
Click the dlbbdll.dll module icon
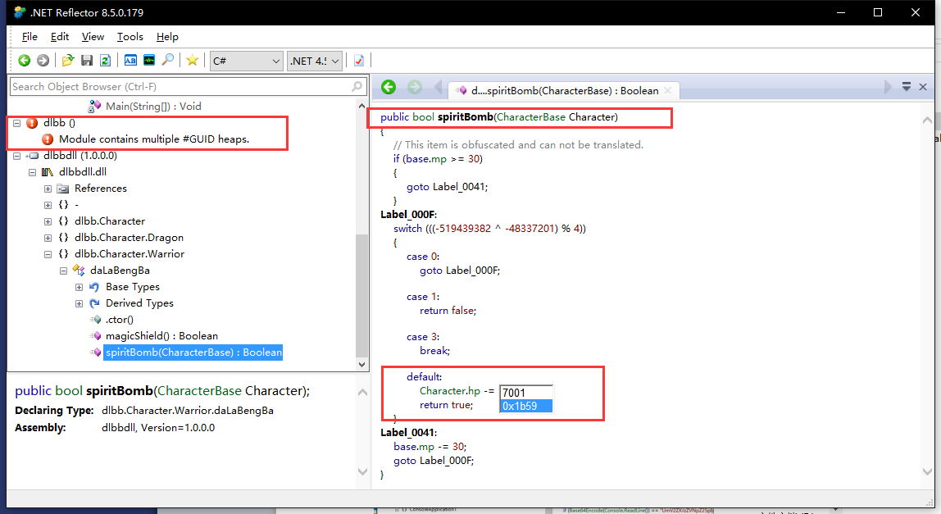click(x=48, y=171)
